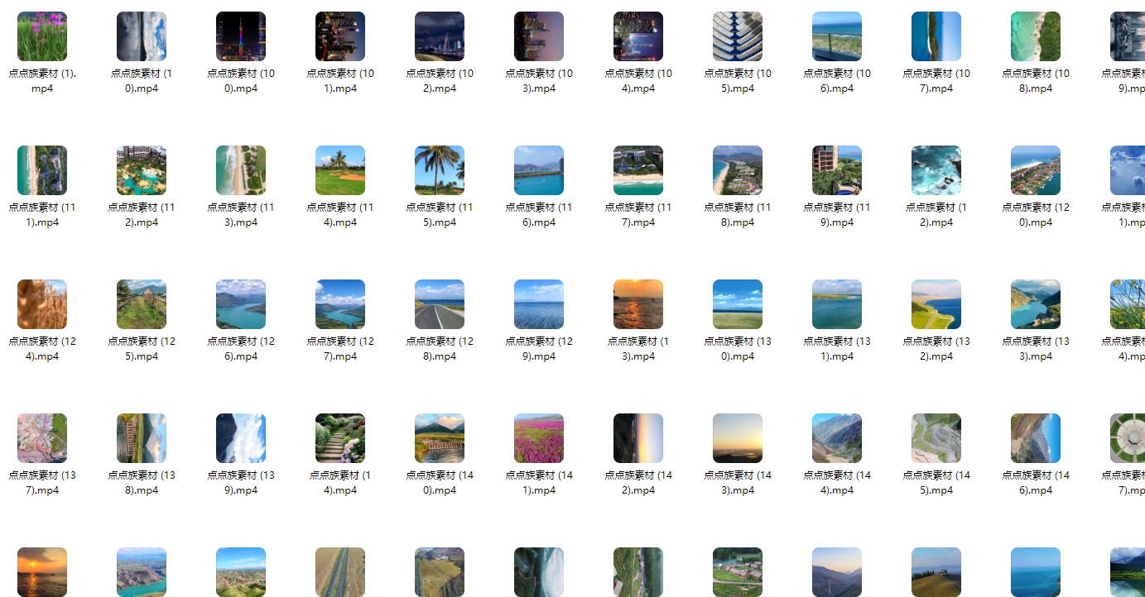Select 点点族素材 (112).mp4 resort pool icon

coord(142,170)
